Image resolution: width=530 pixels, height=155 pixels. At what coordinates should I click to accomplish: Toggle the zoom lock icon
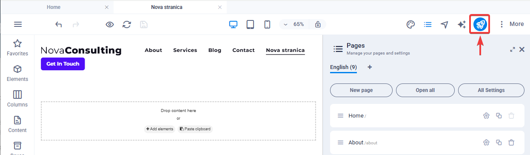pyautogui.click(x=318, y=24)
